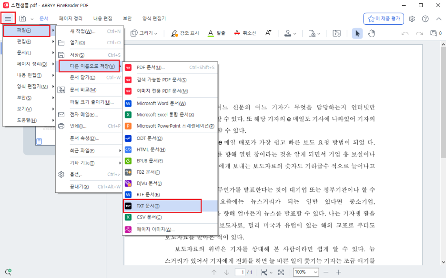Click the save disk icon in top bar
446x278 pixels.
22,19
